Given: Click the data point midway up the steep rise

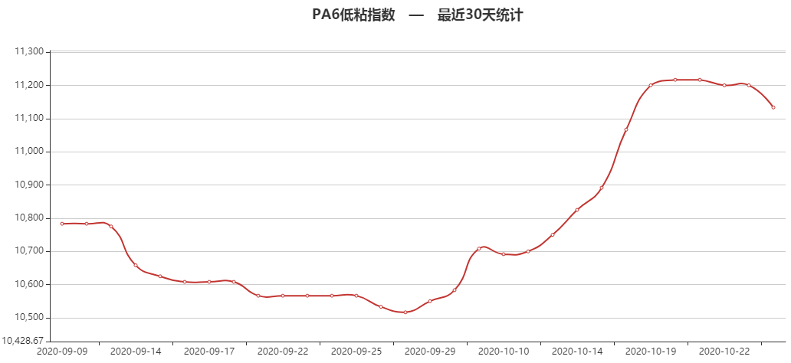Looking at the screenshot, I should tap(626, 129).
